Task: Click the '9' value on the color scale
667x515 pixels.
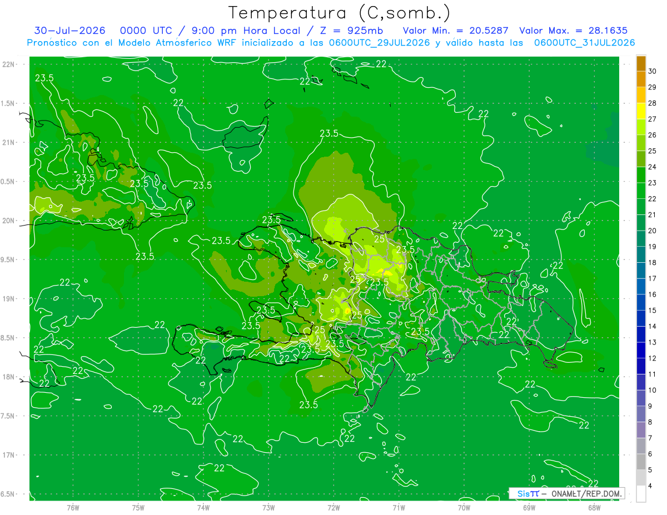Action: (x=650, y=406)
